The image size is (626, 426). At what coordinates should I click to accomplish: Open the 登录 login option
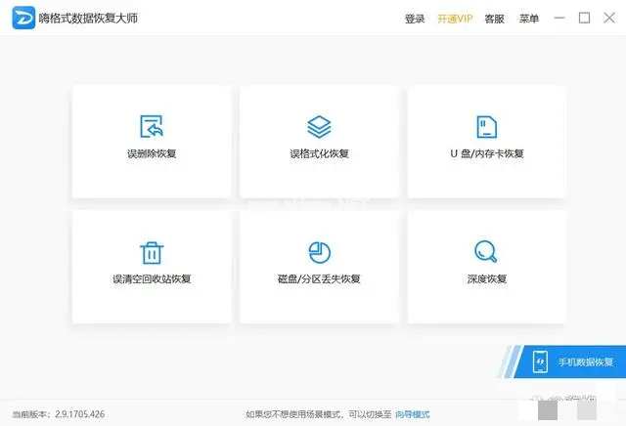(415, 19)
